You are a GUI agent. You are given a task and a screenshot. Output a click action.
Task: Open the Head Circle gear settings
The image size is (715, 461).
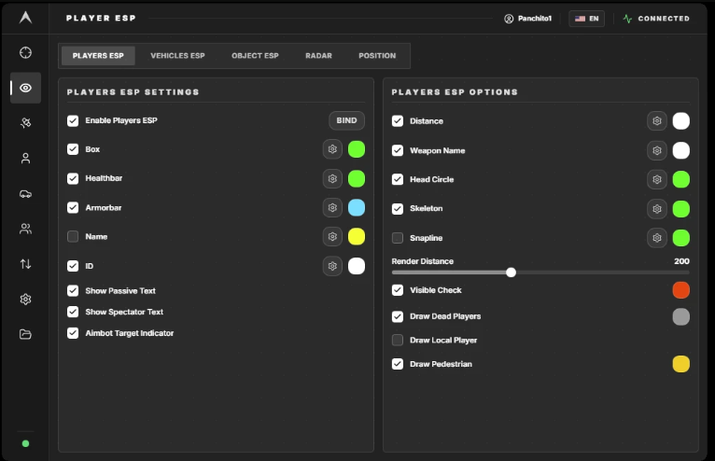tap(656, 179)
